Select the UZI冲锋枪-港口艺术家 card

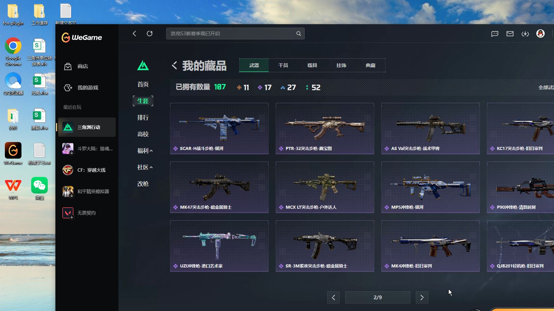[x=219, y=246]
